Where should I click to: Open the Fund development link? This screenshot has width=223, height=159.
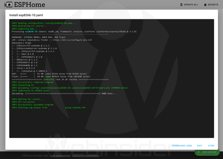[60, 156]
